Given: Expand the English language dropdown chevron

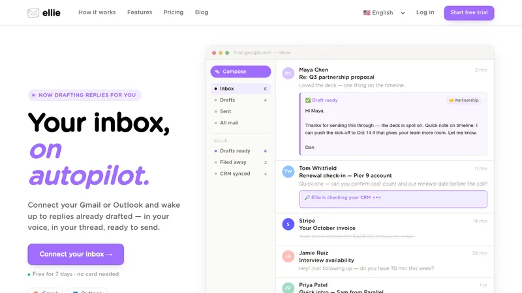Looking at the screenshot, I should pos(403,13).
